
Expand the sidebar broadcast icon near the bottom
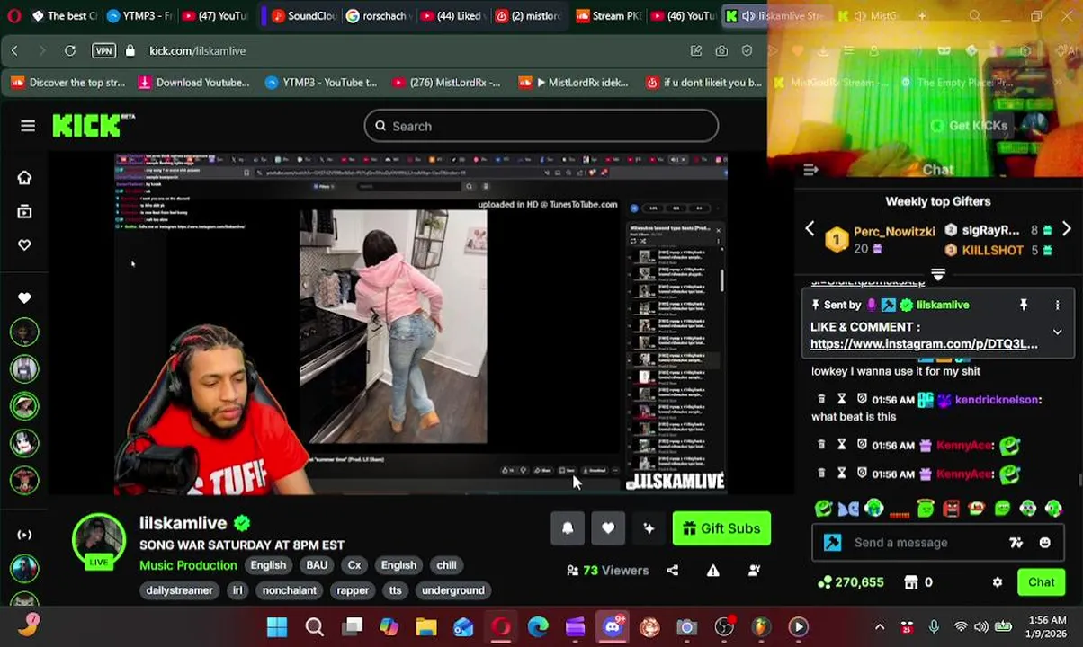point(24,535)
